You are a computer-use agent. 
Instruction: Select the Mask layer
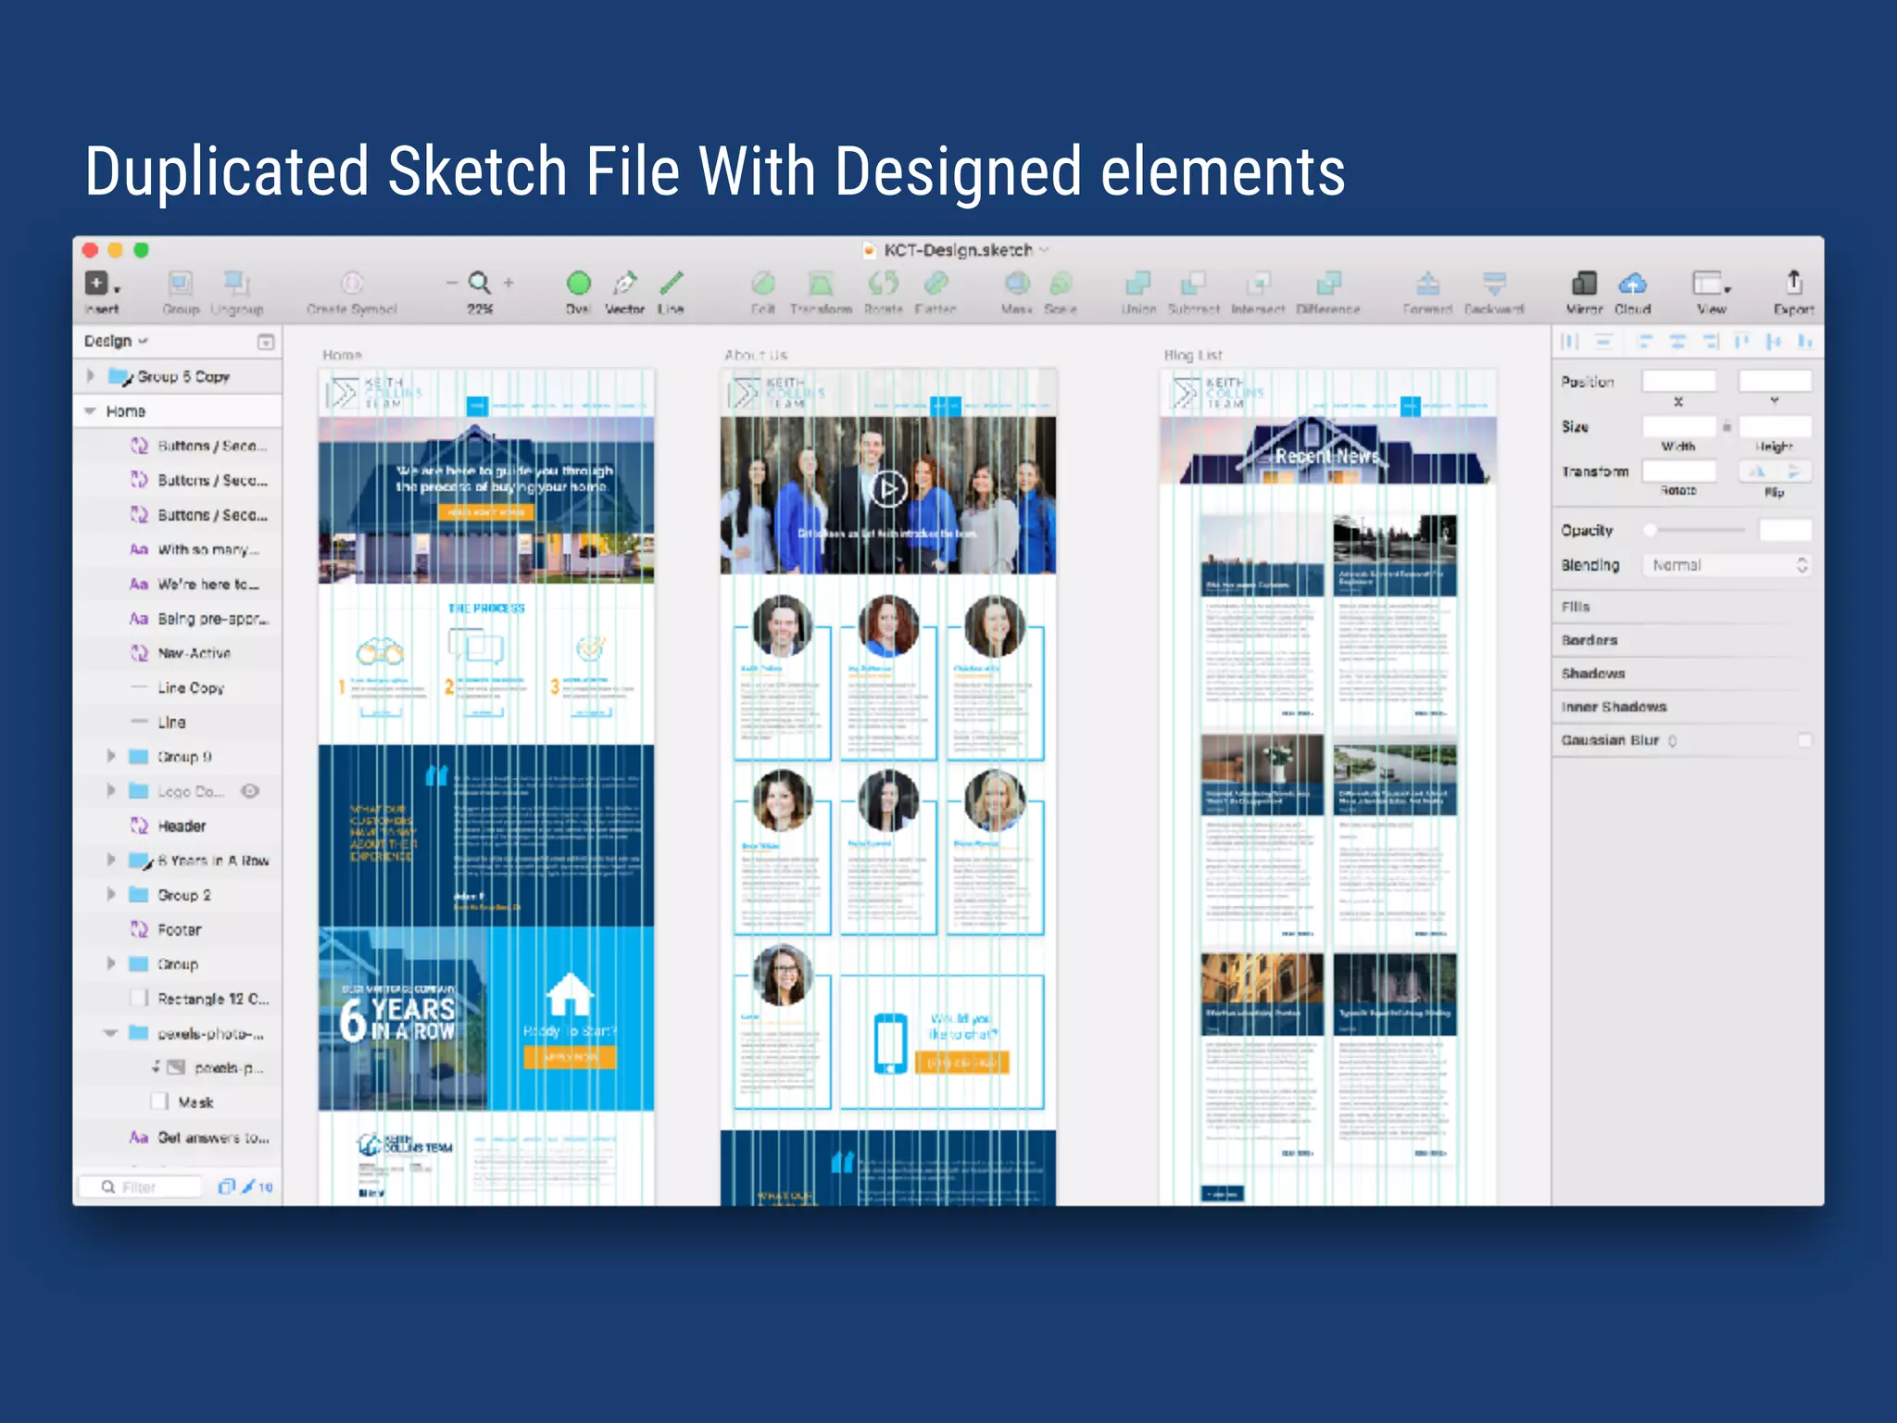click(178, 1102)
